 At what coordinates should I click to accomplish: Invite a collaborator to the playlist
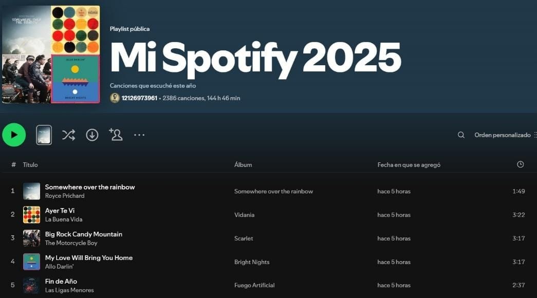tap(116, 134)
